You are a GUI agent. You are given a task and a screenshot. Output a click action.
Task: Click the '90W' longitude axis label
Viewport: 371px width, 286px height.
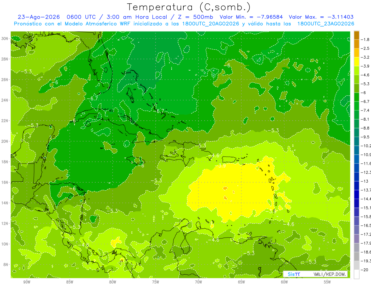tap(27, 282)
